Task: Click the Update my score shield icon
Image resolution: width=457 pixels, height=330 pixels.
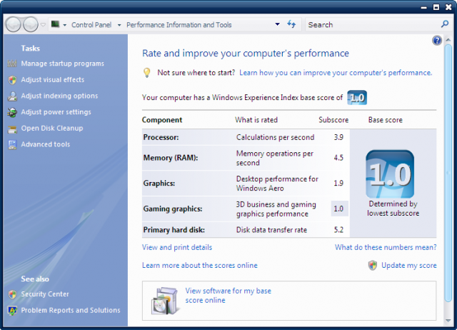Action: click(x=373, y=265)
